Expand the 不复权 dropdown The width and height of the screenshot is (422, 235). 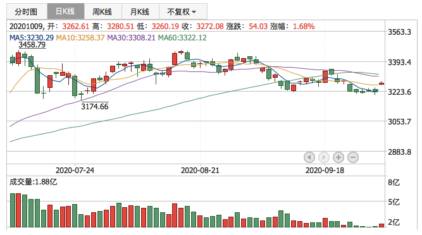(183, 11)
